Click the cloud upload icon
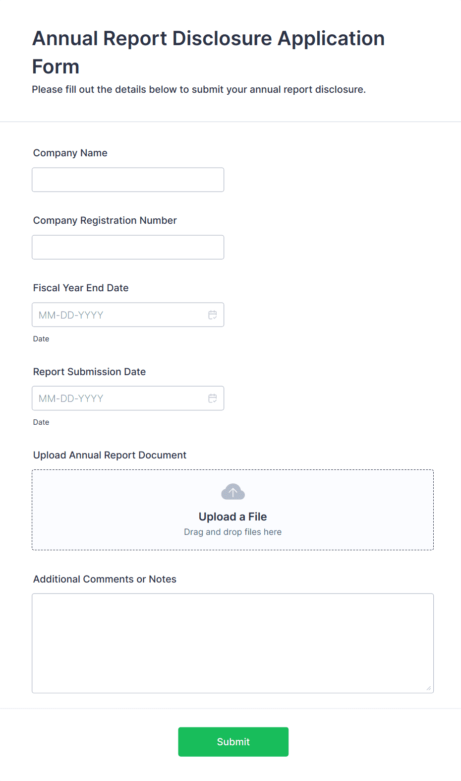This screenshot has height=781, width=461. [x=233, y=492]
